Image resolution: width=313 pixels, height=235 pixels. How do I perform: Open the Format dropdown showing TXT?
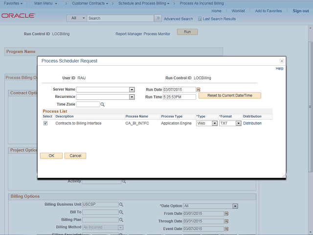click(238, 123)
